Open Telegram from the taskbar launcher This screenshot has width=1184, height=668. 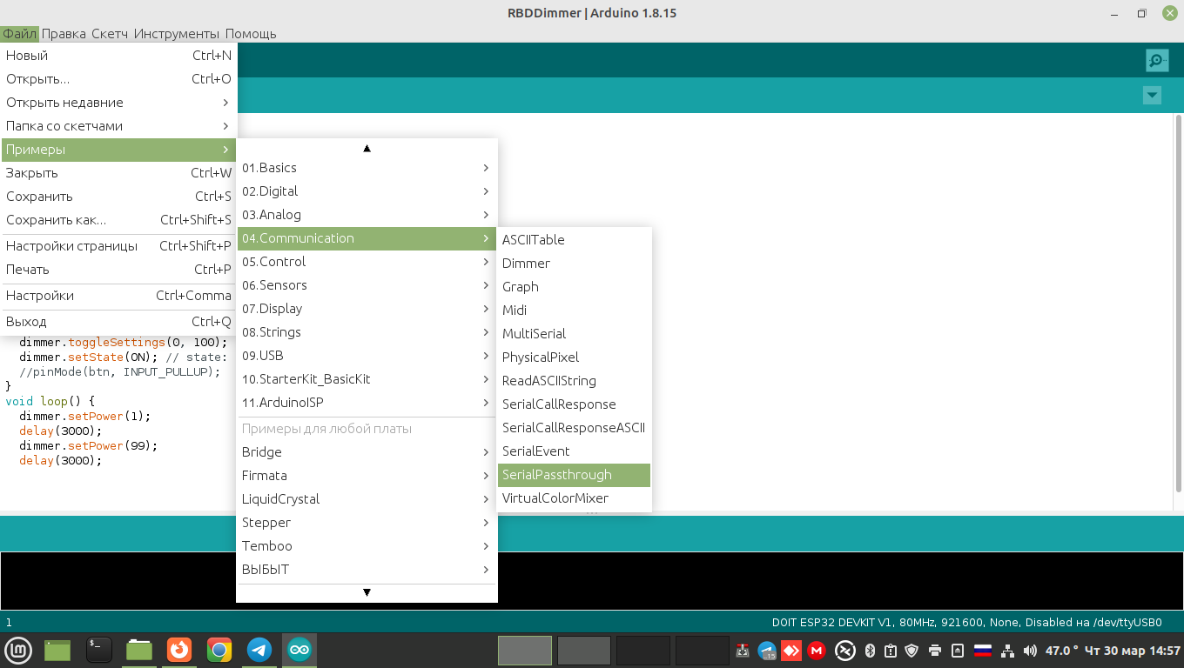259,650
